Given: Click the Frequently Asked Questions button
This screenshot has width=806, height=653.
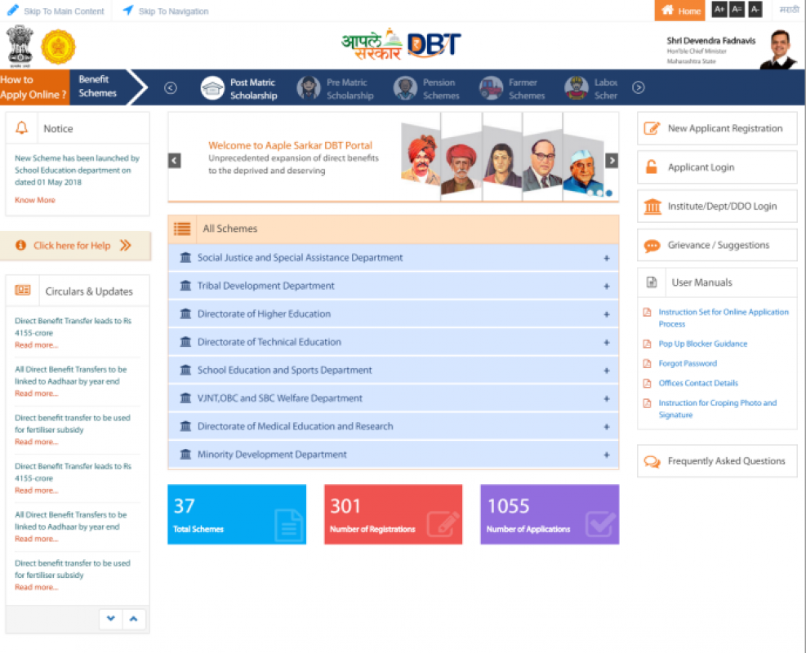Looking at the screenshot, I should 716,461.
